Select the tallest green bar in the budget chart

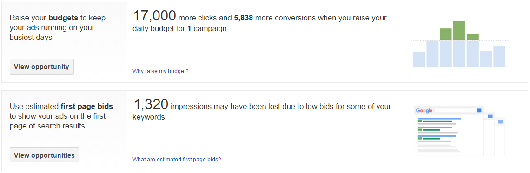pyautogui.click(x=459, y=31)
